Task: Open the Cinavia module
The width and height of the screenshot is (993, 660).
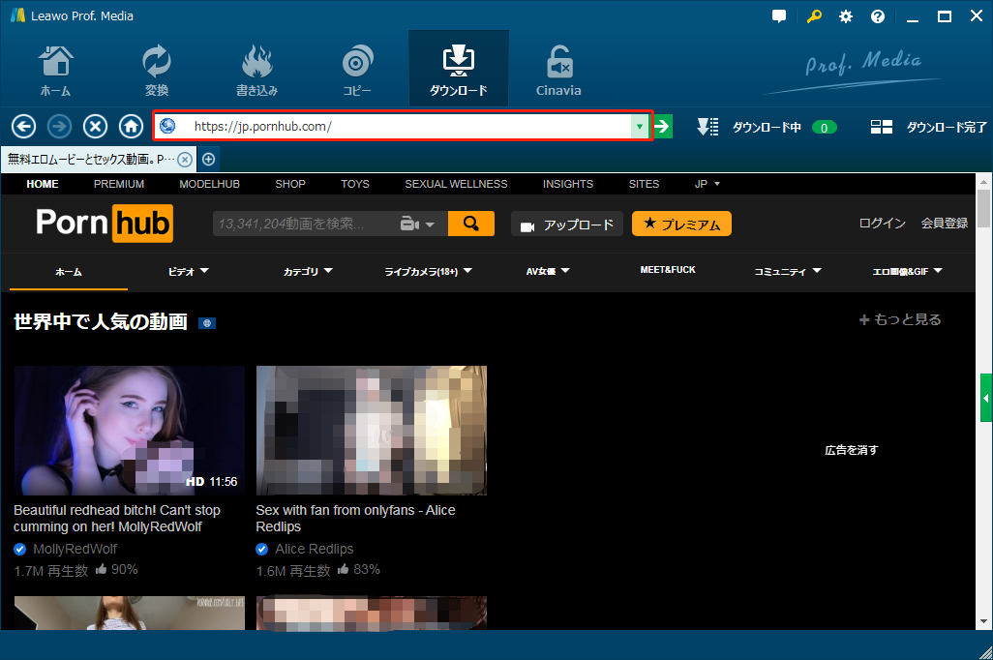Action: coord(558,71)
